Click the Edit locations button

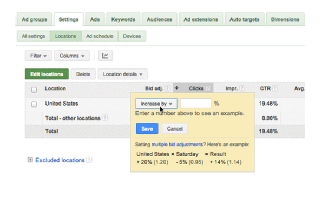coord(47,74)
